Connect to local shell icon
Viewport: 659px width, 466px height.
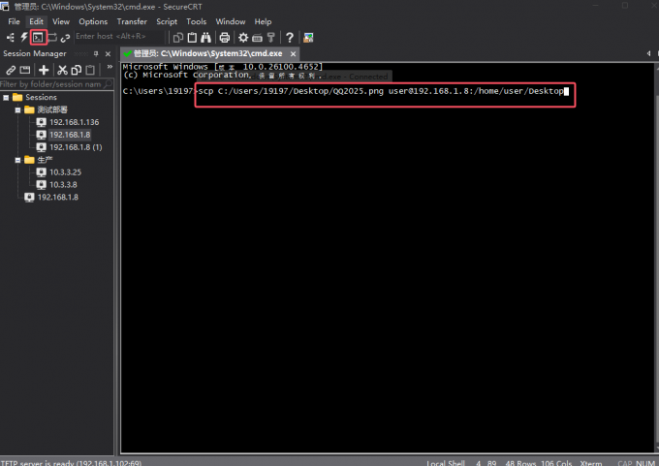coord(38,38)
